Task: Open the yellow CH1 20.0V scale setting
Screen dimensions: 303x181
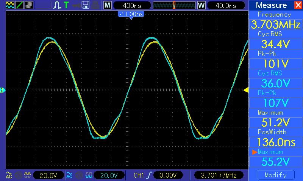Action: point(48,175)
